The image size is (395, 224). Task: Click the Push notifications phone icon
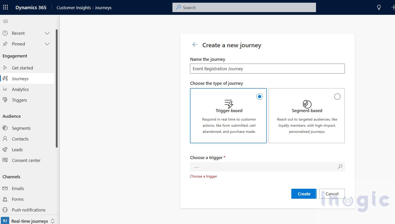[x=5, y=210]
